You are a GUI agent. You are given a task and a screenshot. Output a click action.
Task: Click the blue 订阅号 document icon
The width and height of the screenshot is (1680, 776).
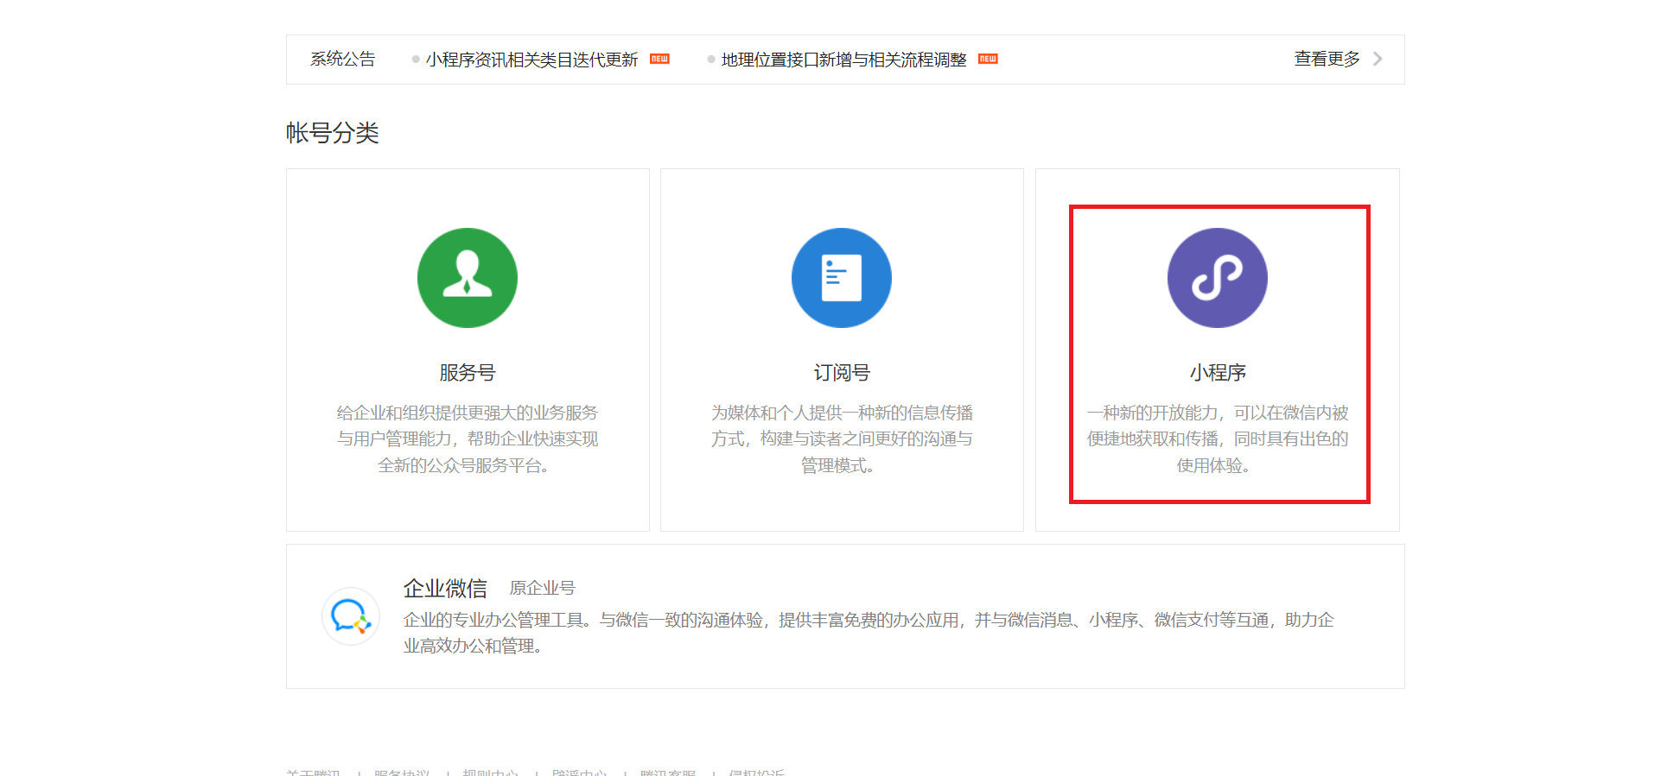pos(841,278)
